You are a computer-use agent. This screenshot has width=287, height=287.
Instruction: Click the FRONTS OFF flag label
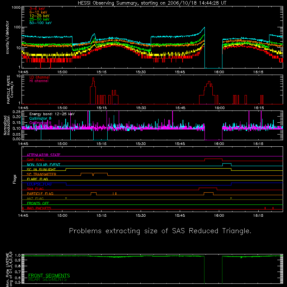click(x=38, y=203)
